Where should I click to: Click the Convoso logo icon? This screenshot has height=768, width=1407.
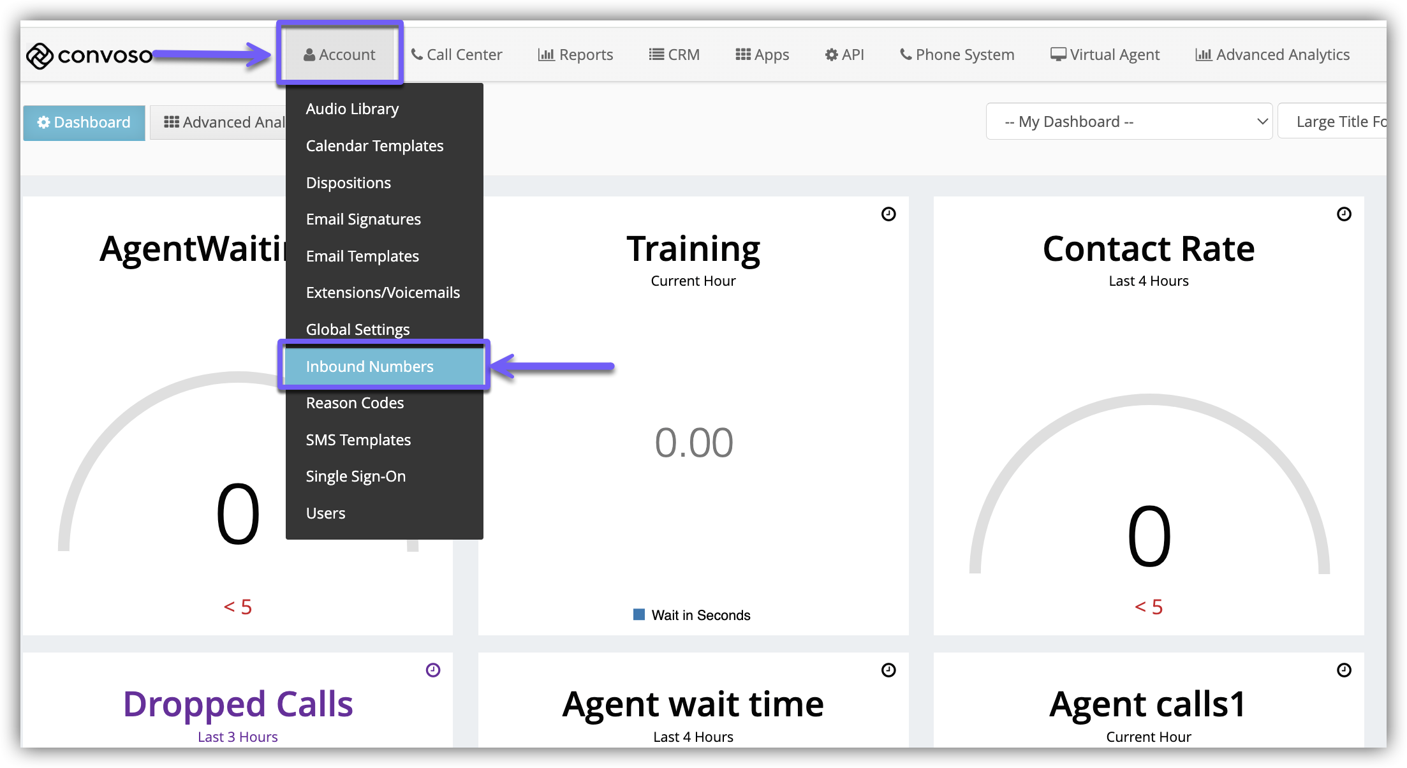[39, 56]
